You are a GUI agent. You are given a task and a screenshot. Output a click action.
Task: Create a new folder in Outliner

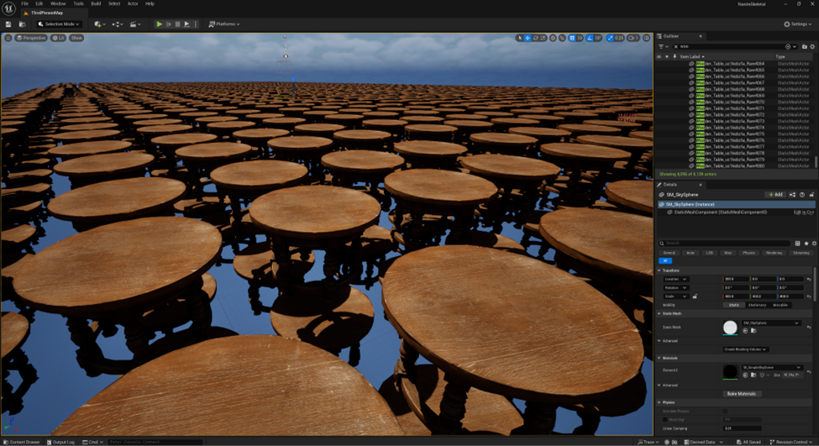point(805,46)
